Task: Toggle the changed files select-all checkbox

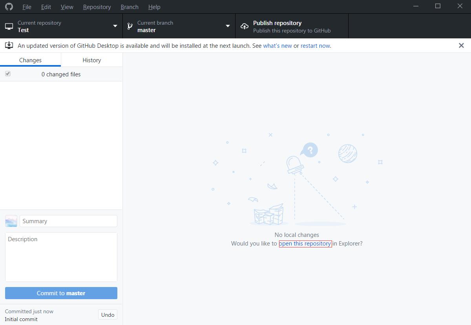Action: (x=8, y=74)
